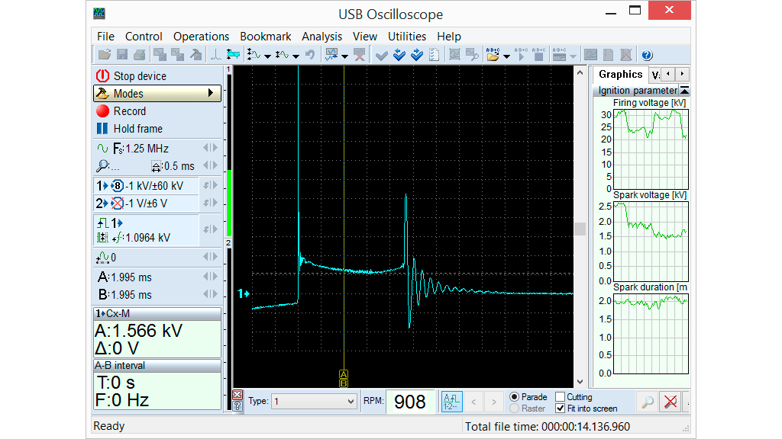Collapse the Ignition parameter panel
The width and height of the screenshot is (782, 439).
click(684, 91)
